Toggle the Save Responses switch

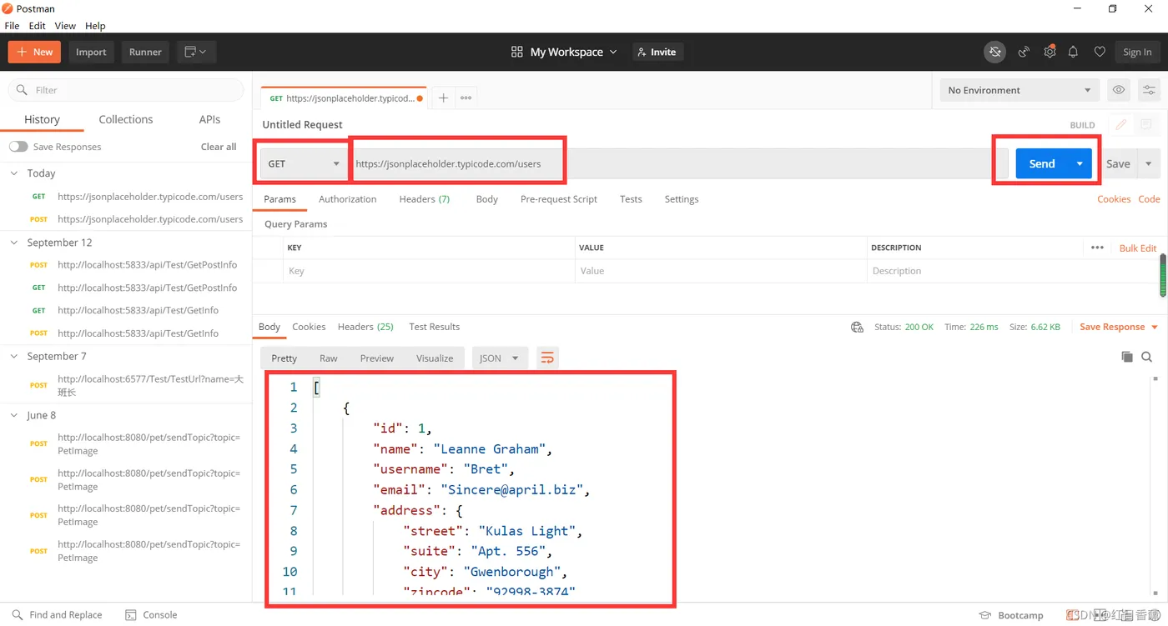click(18, 147)
